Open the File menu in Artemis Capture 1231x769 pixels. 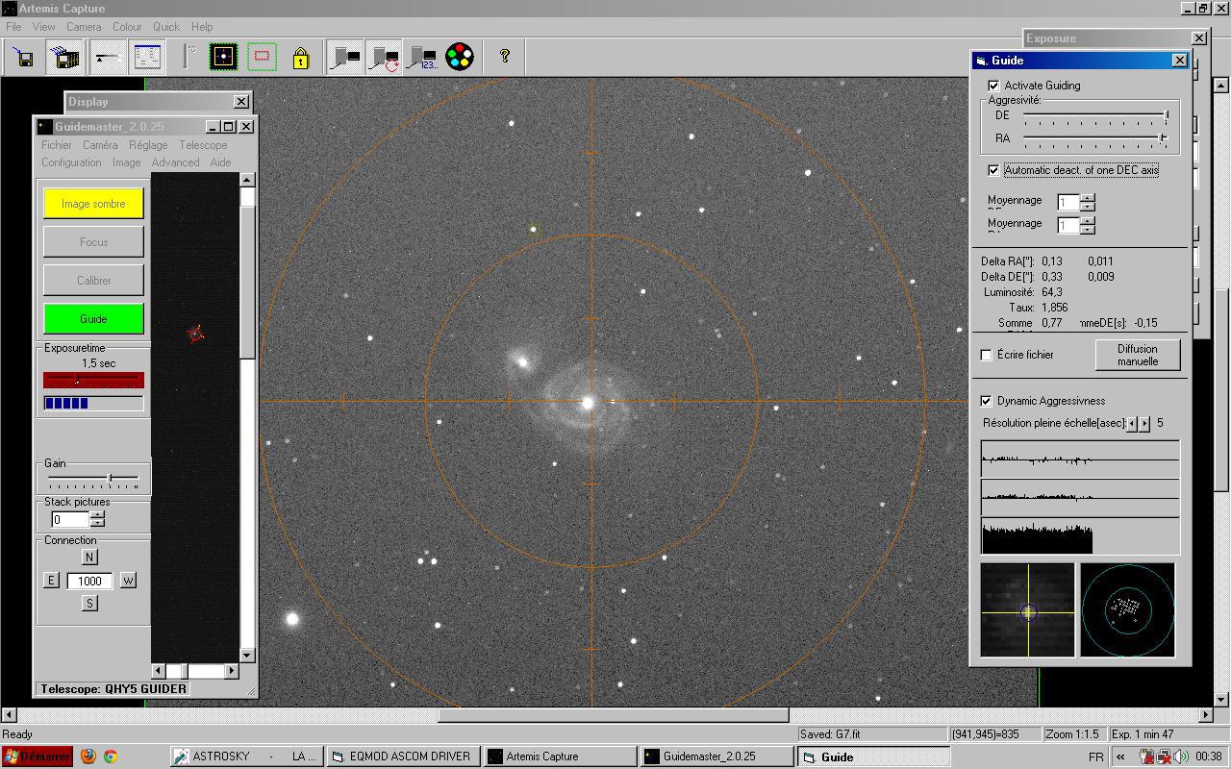click(x=13, y=27)
